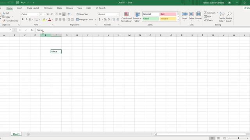Screen dimensions: 250x140
Task: Align text right
Action: 64,19
